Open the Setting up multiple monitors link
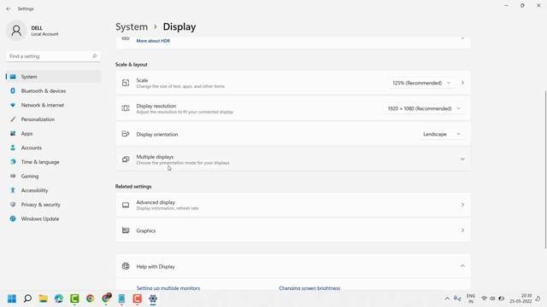The height and width of the screenshot is (307, 547). (x=168, y=288)
